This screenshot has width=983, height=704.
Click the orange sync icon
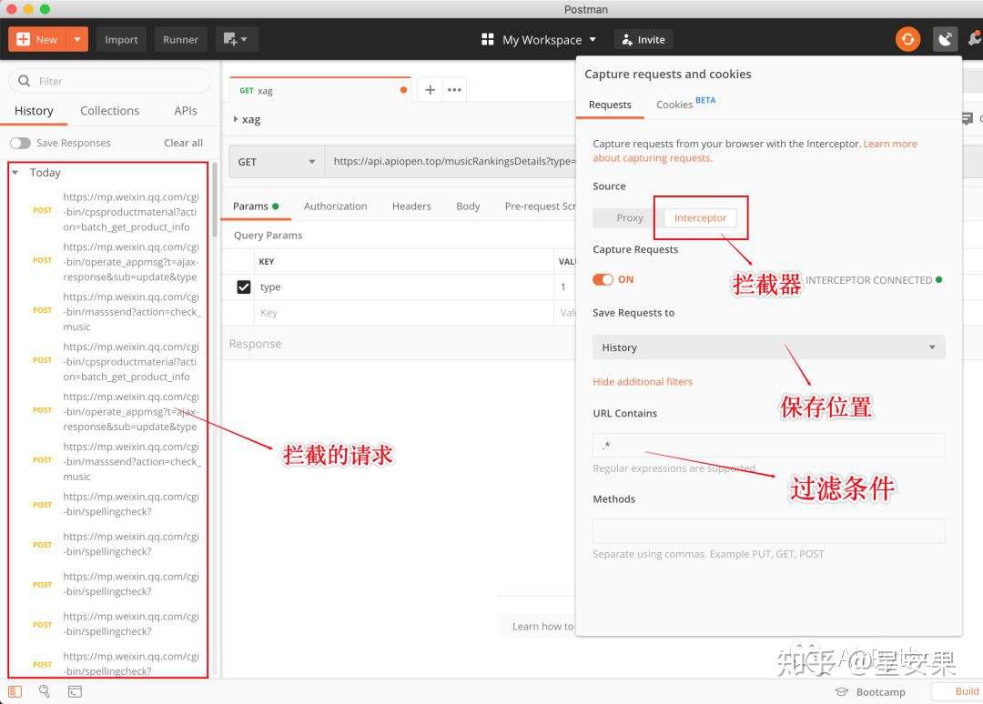click(907, 39)
